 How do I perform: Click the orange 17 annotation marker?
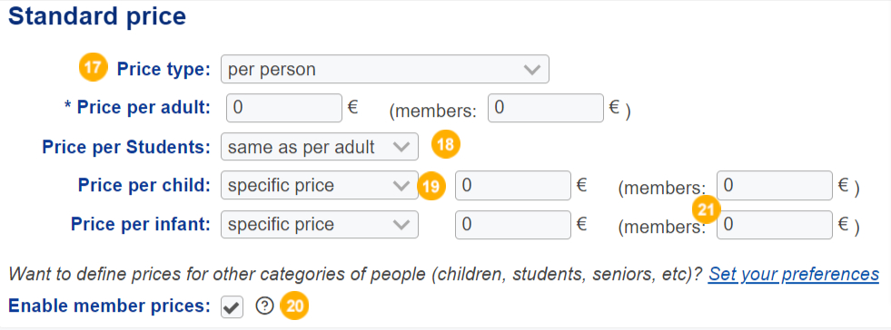(x=94, y=69)
